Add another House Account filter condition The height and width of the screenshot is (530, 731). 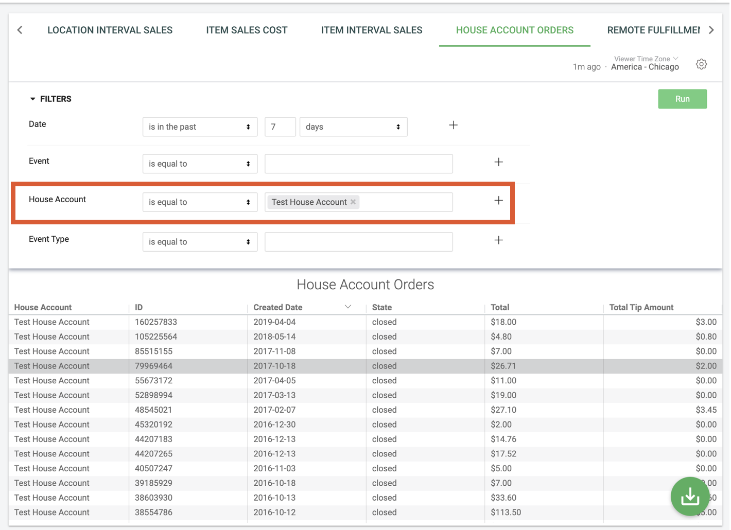point(498,201)
